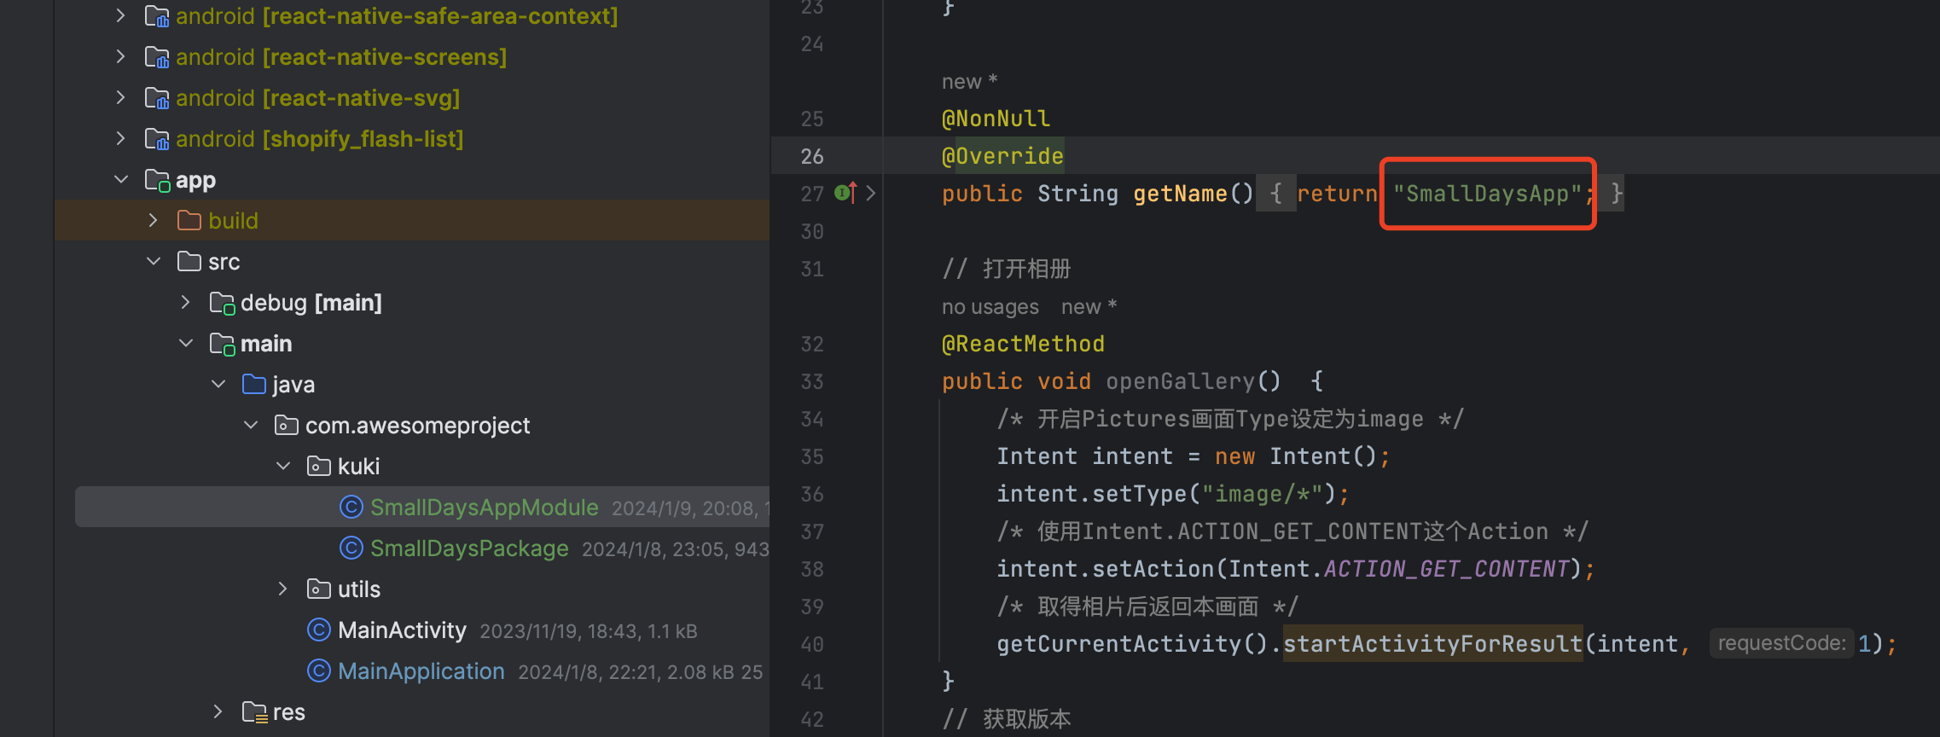The image size is (1940, 737).
Task: Click the blue java folder icon
Action: tap(254, 384)
